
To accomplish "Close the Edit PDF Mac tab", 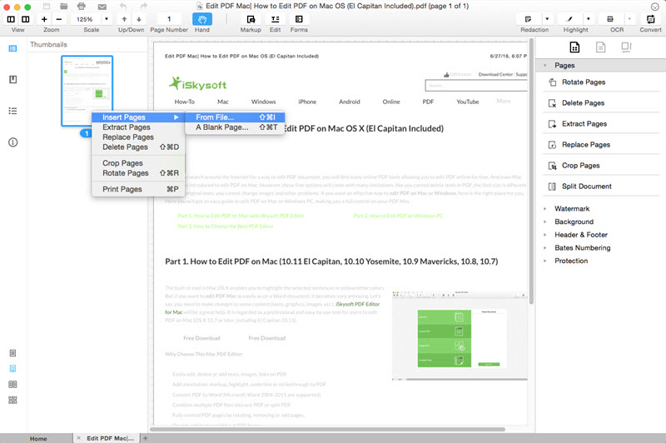I will pyautogui.click(x=78, y=438).
